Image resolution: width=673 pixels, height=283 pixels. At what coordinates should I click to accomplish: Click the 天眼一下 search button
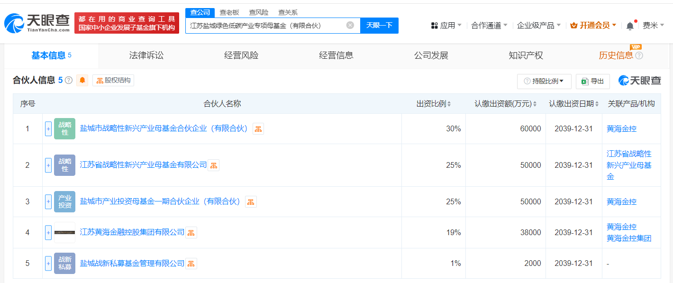(379, 26)
